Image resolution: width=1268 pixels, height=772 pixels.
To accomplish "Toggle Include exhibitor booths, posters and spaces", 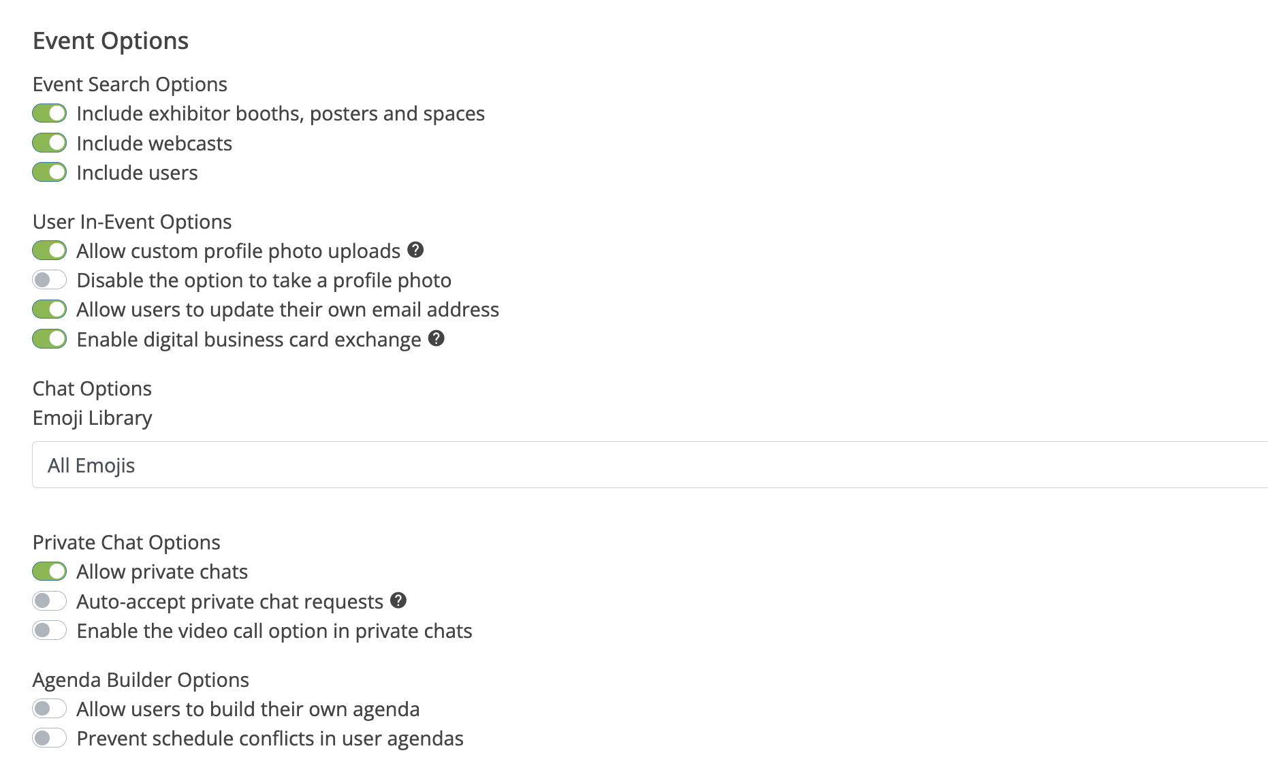I will click(50, 113).
